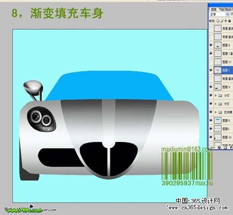Screen dimensions: 233x215
Task: Click the 大灯 group folder icon
Action: 220,104
